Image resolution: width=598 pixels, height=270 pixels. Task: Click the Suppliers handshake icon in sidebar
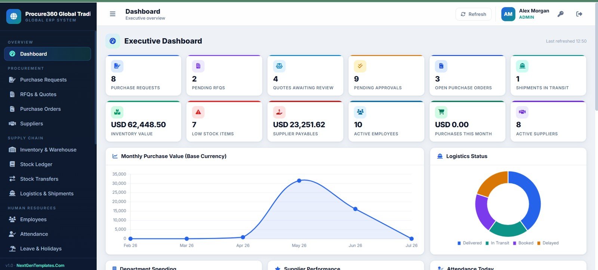[x=12, y=123]
